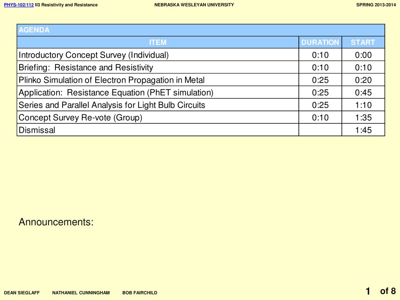Click duration 0:10 for Introductory Concept Survey
The height and width of the screenshot is (300, 400).
coord(320,55)
